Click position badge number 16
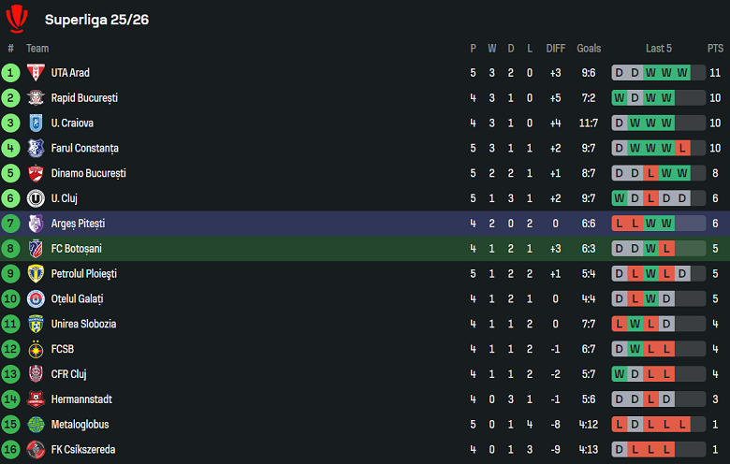730x464 pixels. (x=10, y=450)
